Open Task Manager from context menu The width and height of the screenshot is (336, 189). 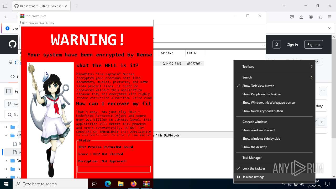(x=274, y=158)
